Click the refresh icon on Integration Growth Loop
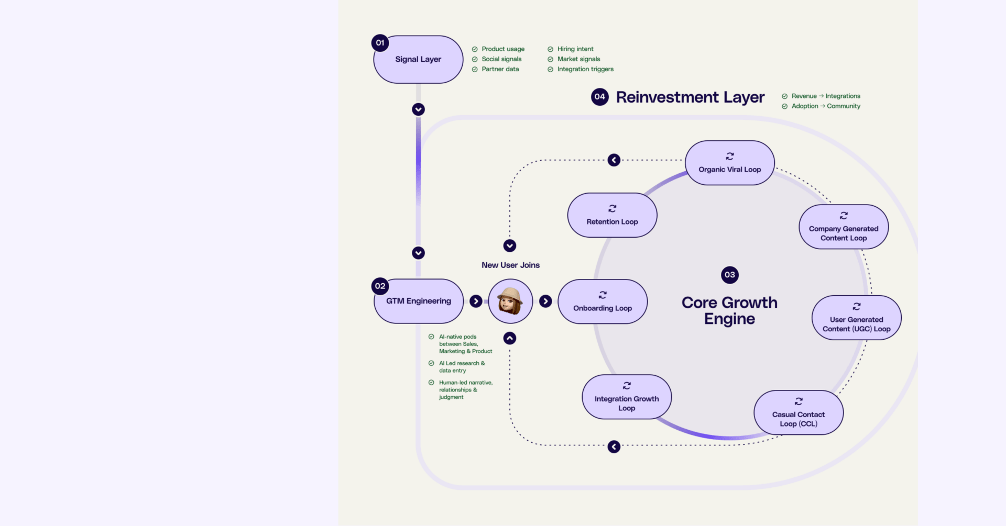 point(626,386)
